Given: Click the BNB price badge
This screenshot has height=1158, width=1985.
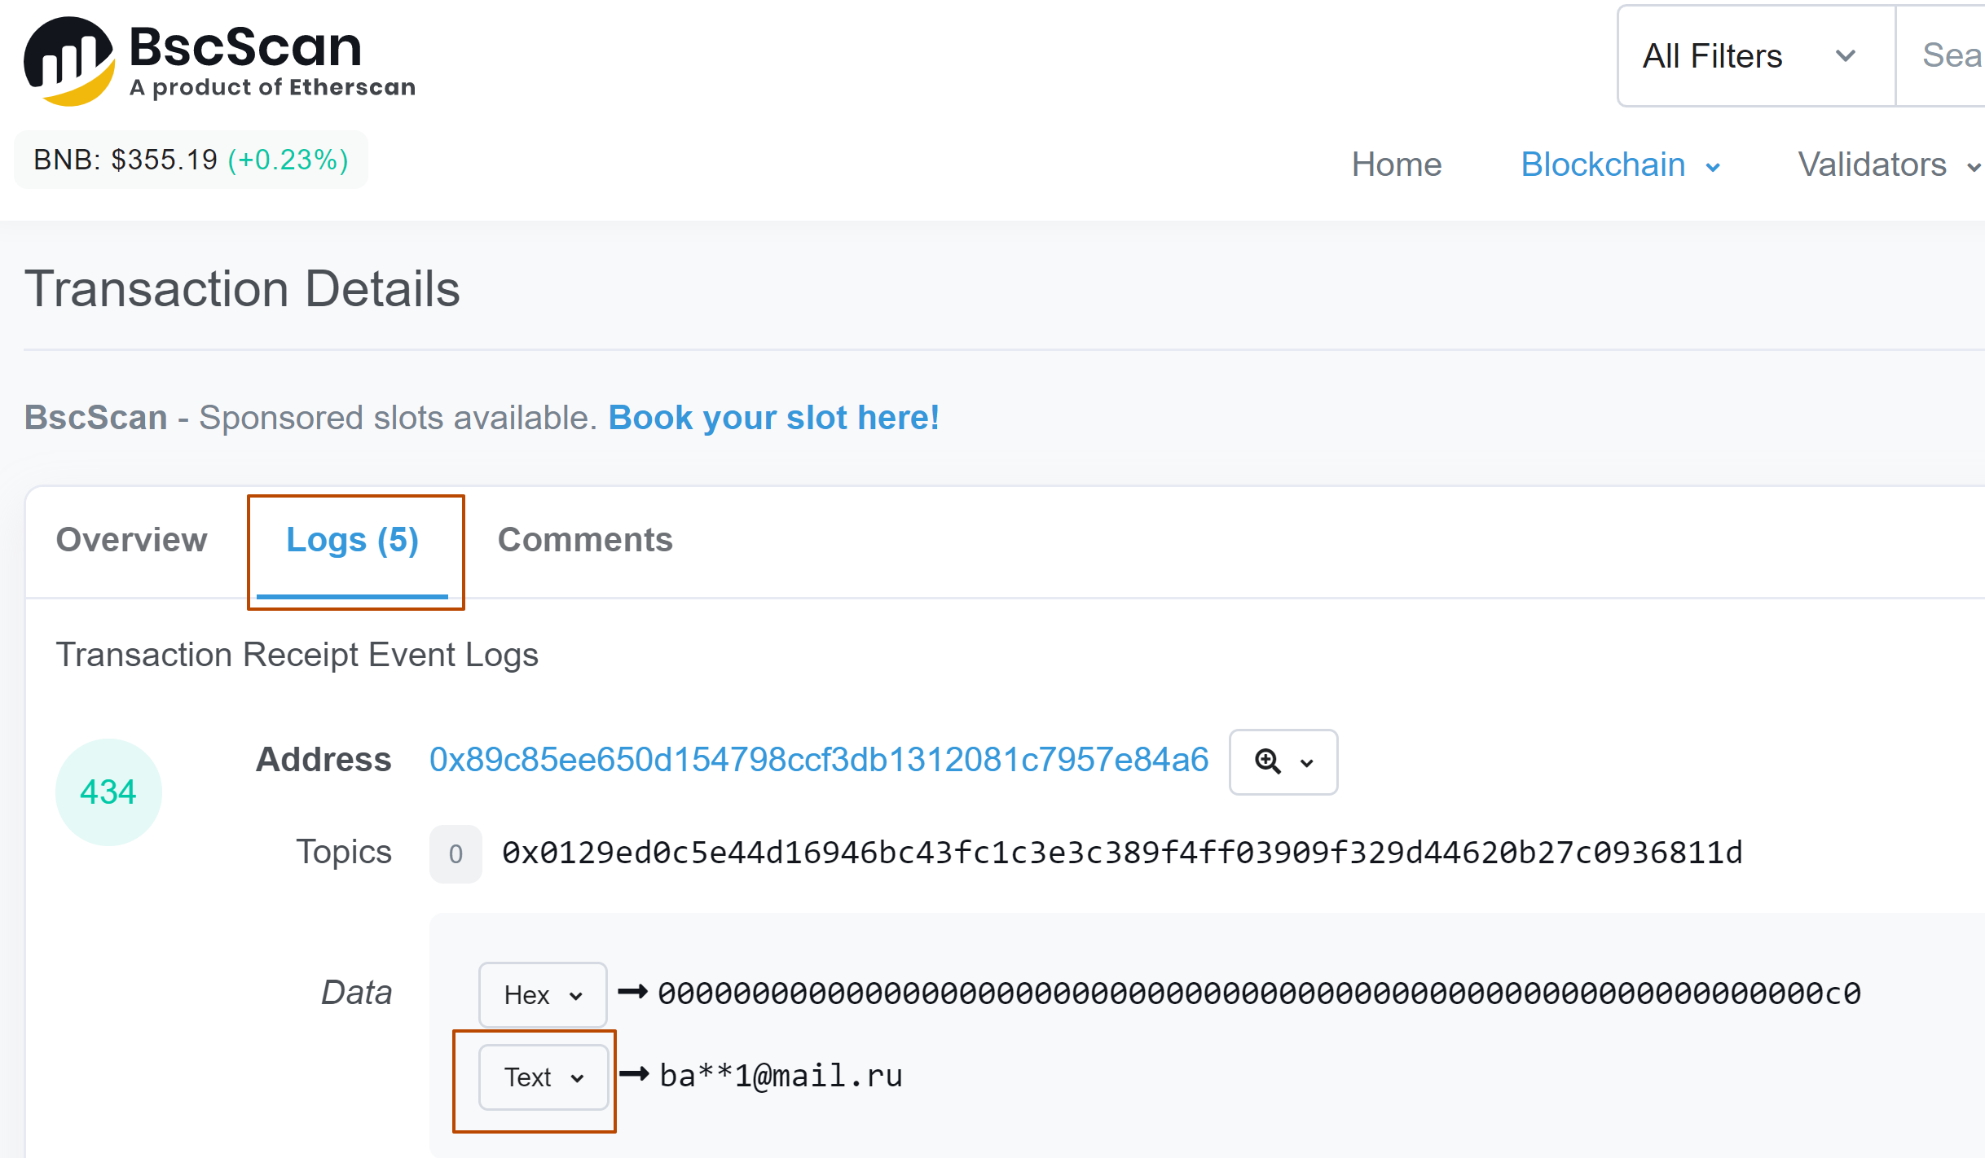Looking at the screenshot, I should coord(191,160).
